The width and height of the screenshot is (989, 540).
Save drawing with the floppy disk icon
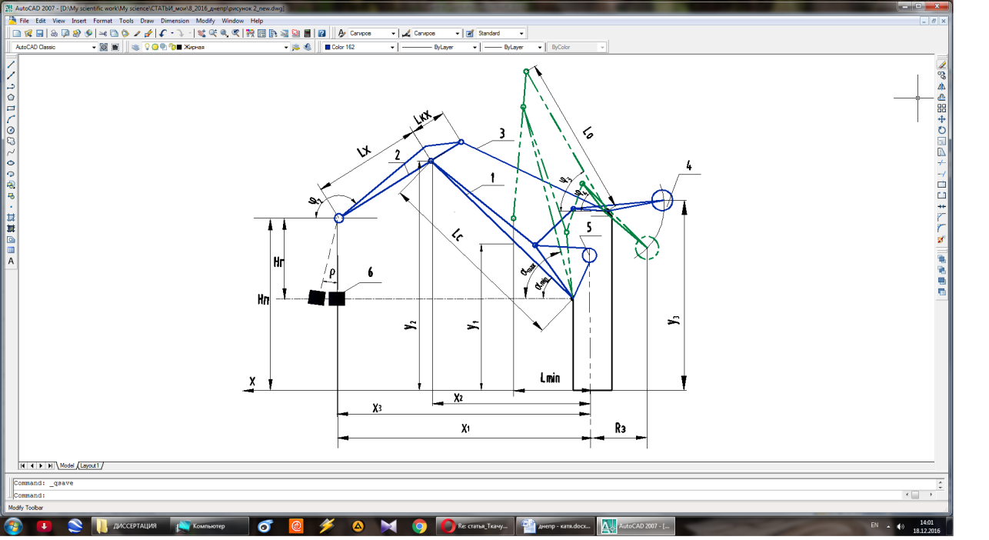(39, 34)
